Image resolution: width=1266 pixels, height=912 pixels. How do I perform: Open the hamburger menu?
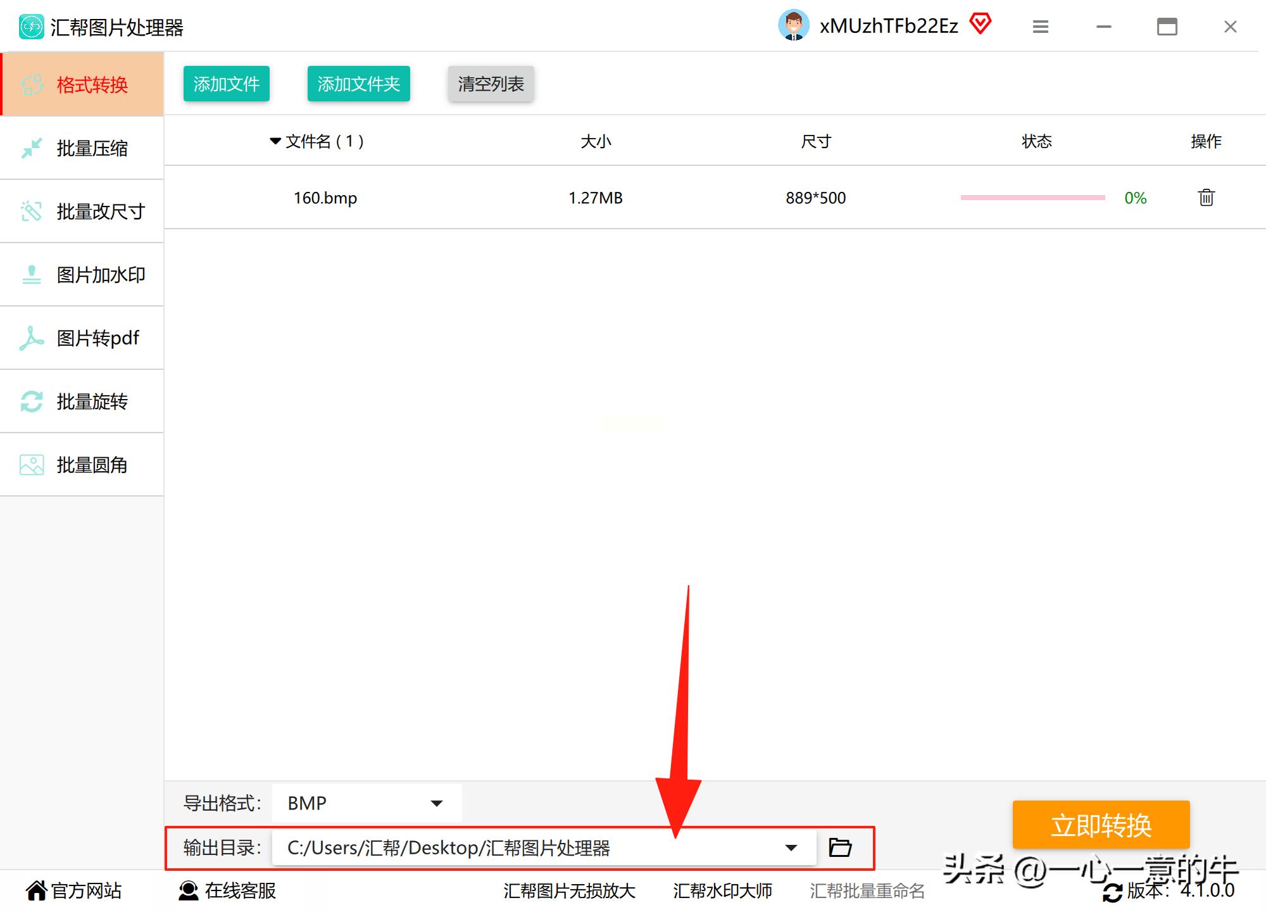1041,27
